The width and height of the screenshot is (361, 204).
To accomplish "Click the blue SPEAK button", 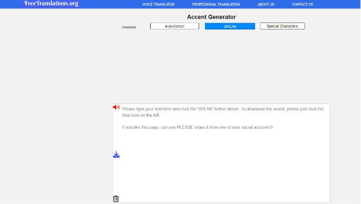I will pyautogui.click(x=230, y=26).
